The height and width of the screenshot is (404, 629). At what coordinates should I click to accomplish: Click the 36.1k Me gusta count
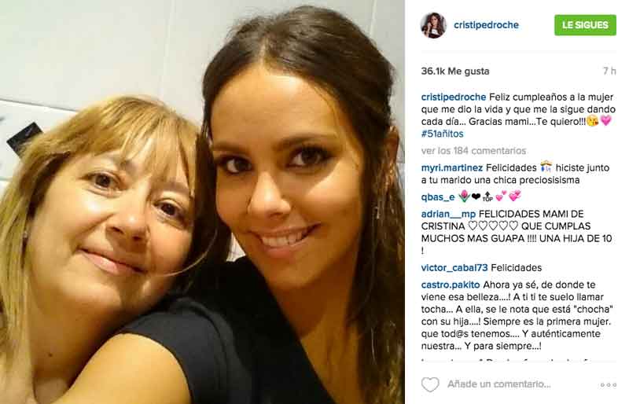[455, 71]
